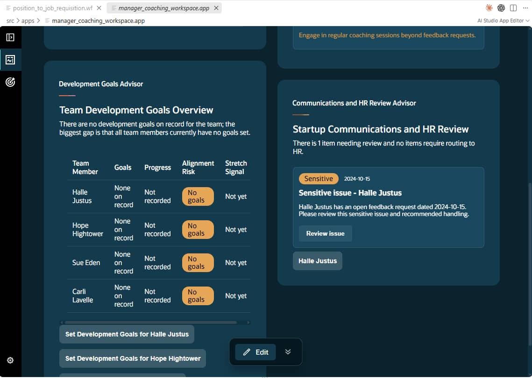Click the Halle Justus chip button
Image resolution: width=532 pixels, height=378 pixels.
click(x=317, y=261)
